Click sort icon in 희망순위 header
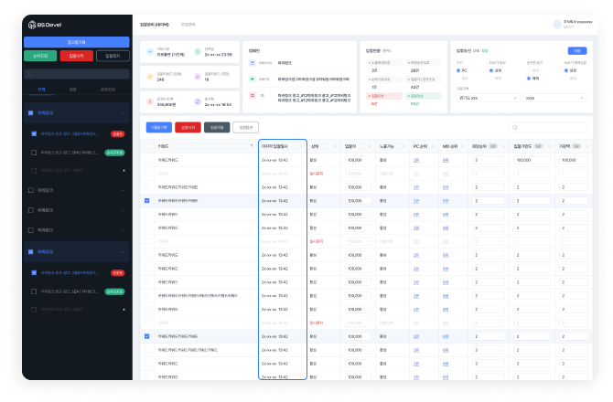Screen dimensions: 613x402 (503, 146)
